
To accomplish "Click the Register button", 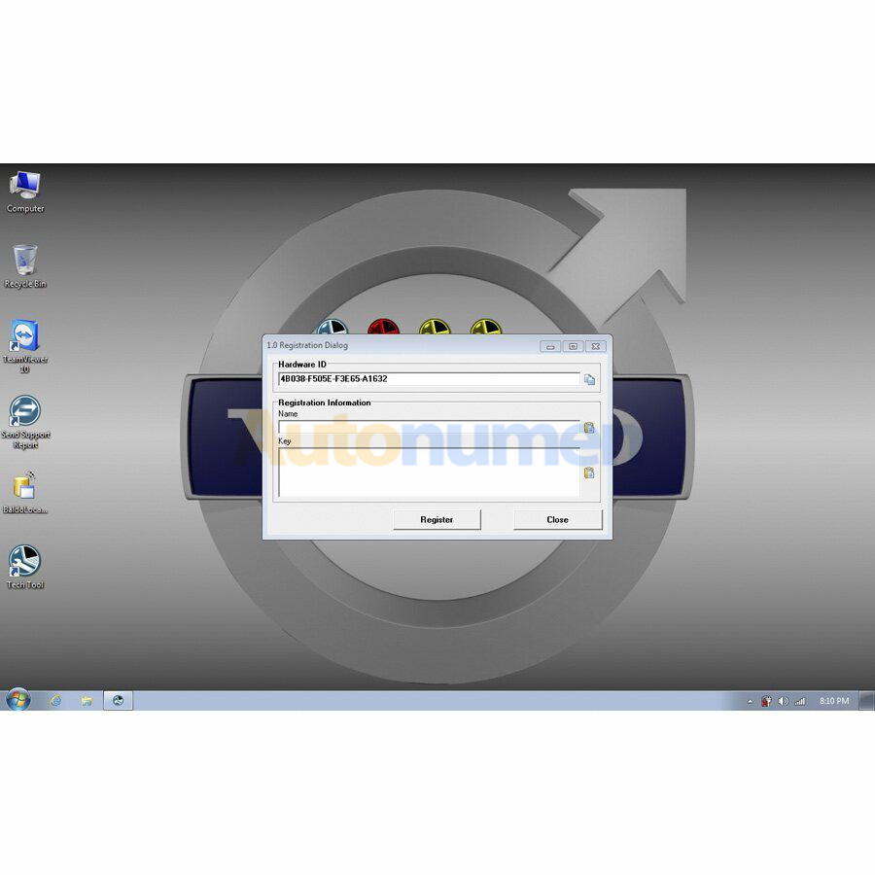I will coord(437,519).
